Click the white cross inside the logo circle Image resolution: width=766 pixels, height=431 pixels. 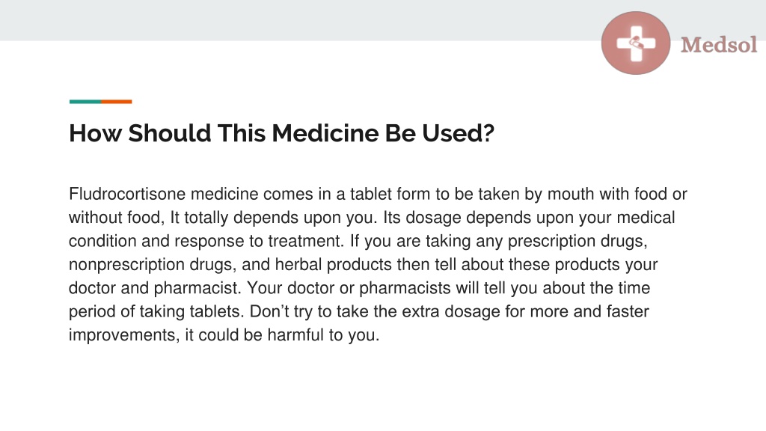coord(636,43)
